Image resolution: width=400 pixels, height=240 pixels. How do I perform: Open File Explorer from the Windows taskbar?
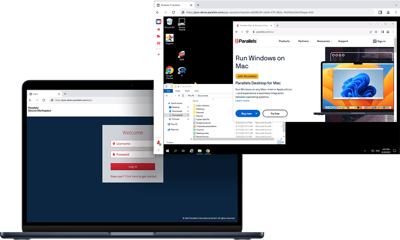tap(199, 151)
